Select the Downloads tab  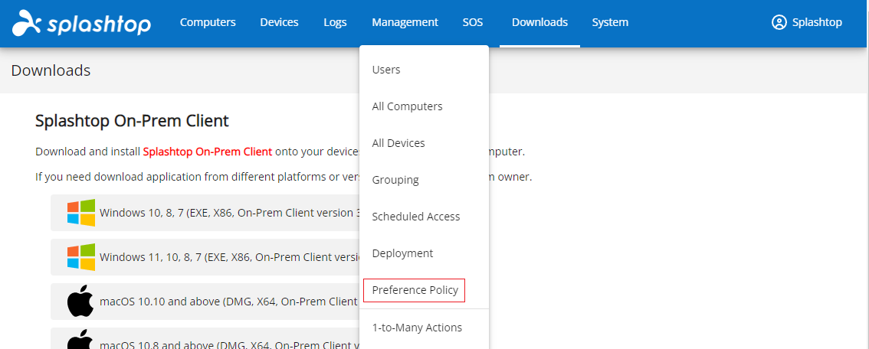pyautogui.click(x=539, y=23)
